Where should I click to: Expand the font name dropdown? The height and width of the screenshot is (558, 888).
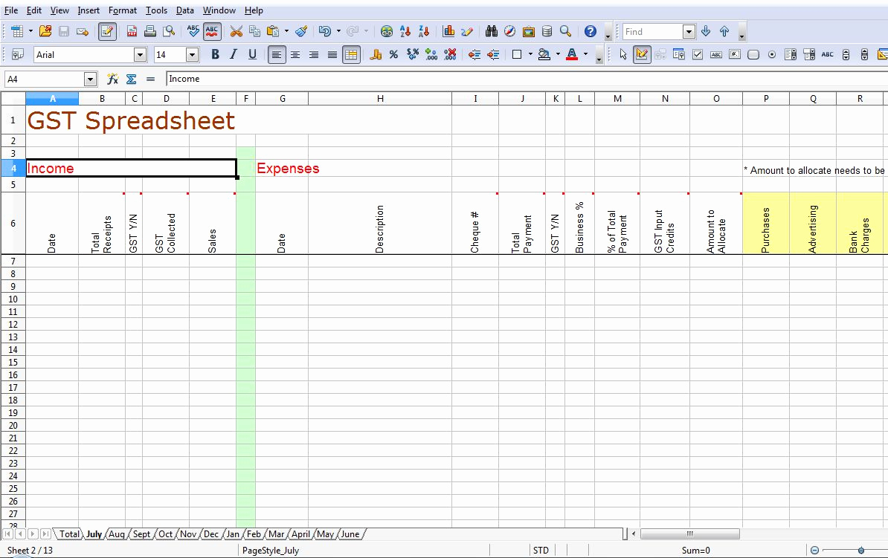pyautogui.click(x=140, y=54)
